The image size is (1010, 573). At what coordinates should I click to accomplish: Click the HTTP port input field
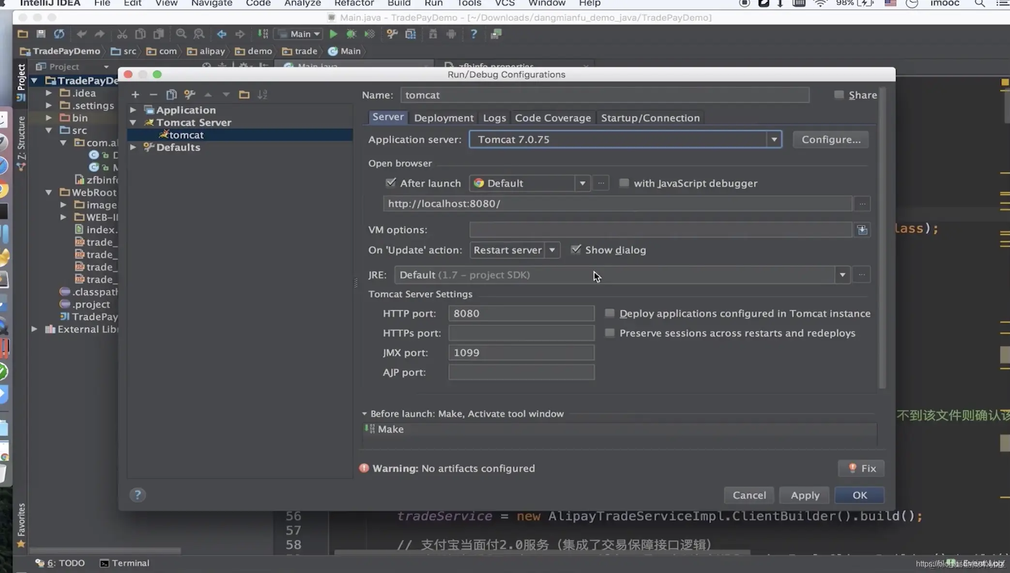[521, 313]
